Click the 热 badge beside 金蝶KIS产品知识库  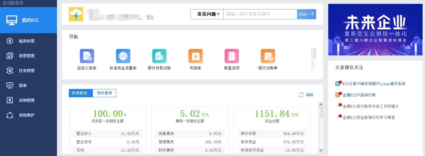tap(338, 95)
